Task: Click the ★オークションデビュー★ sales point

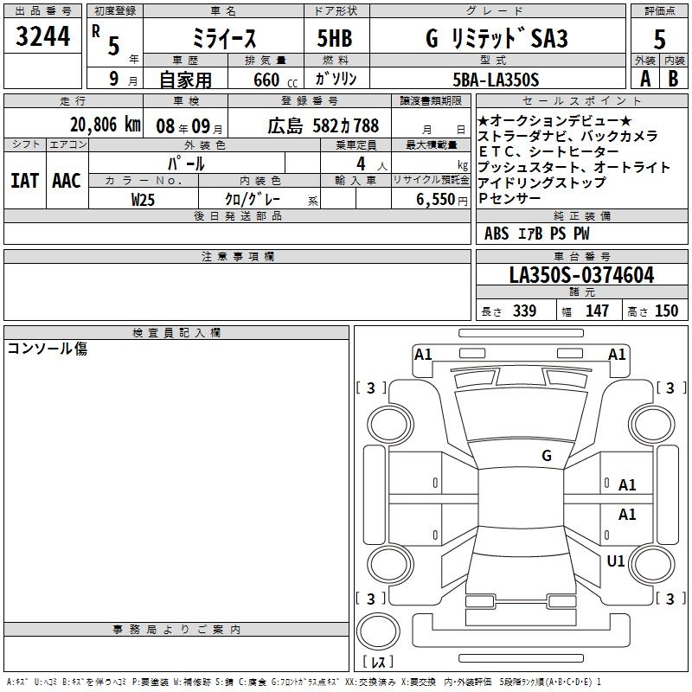Action: click(x=554, y=120)
